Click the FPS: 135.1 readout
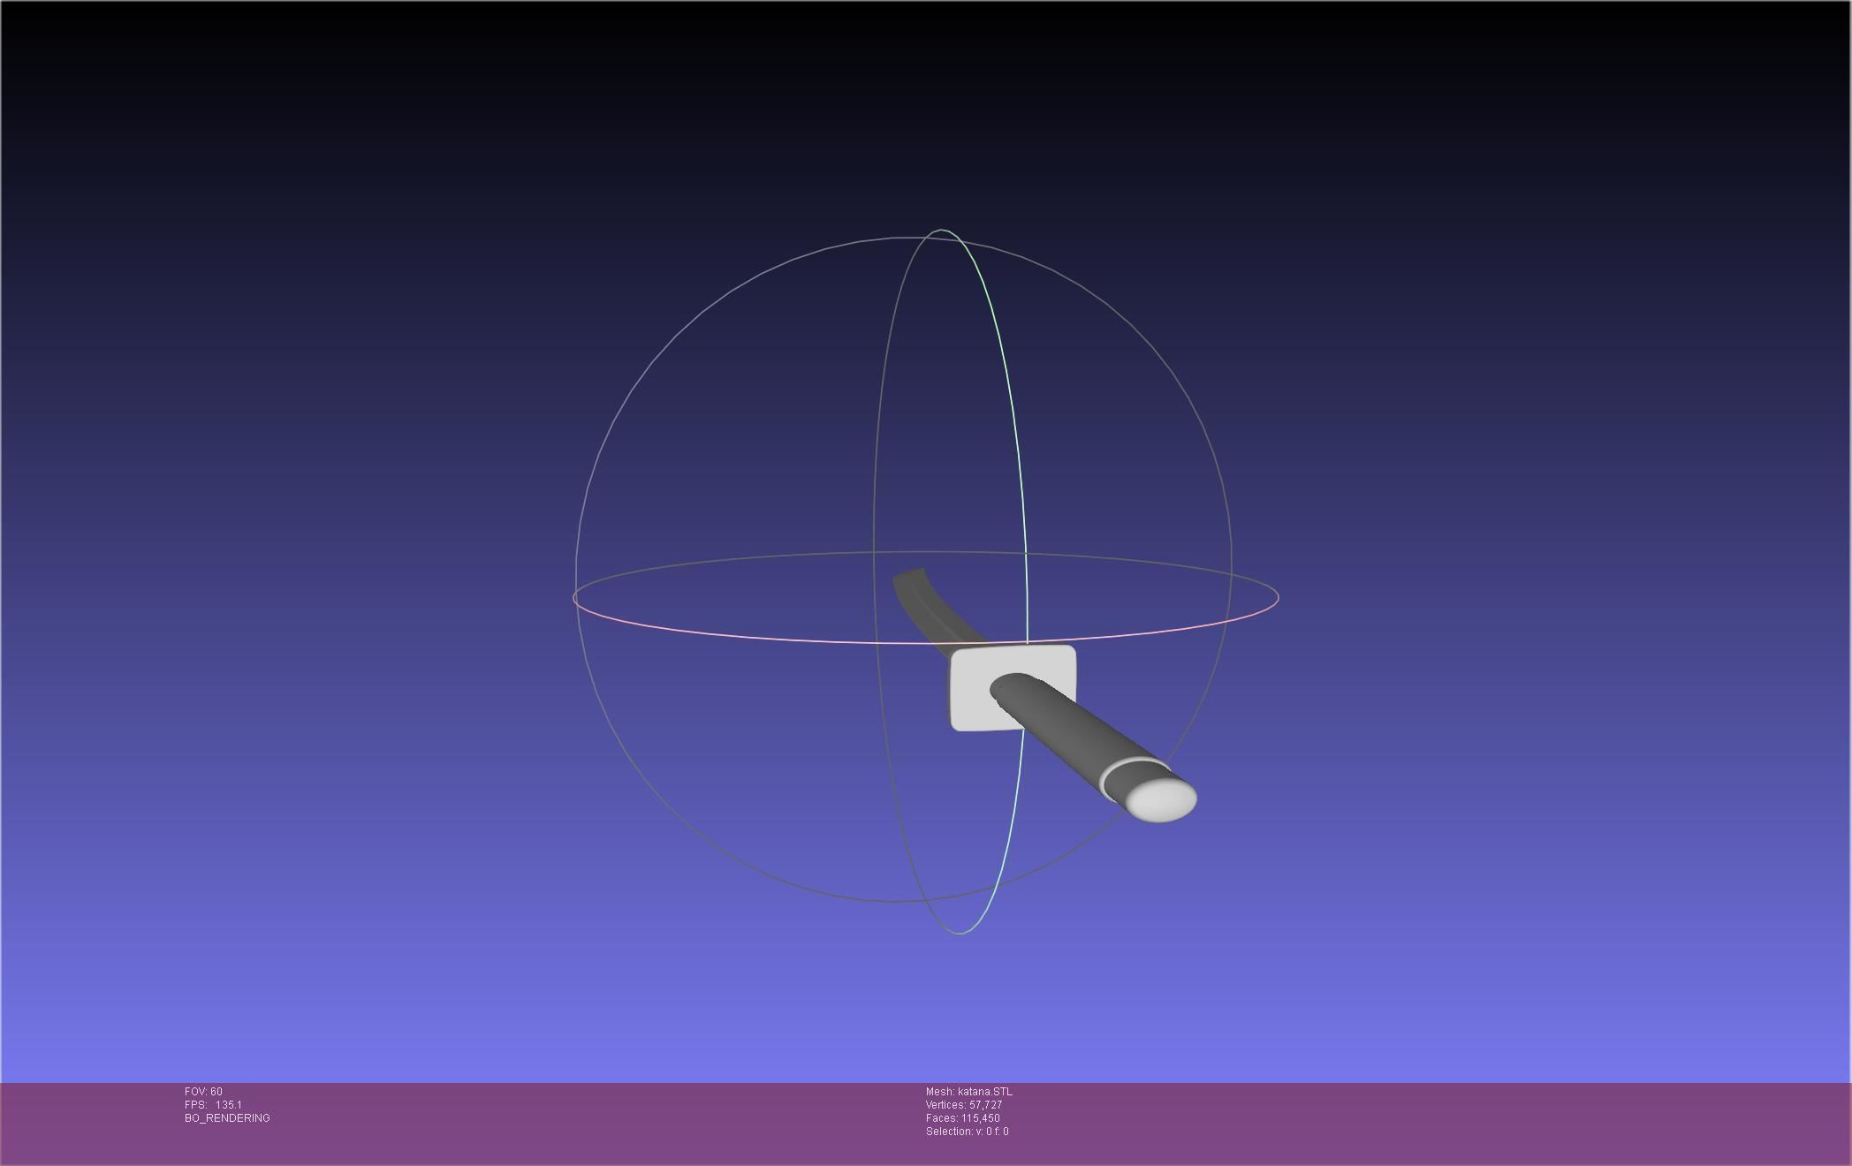The width and height of the screenshot is (1852, 1166). pos(213,1105)
